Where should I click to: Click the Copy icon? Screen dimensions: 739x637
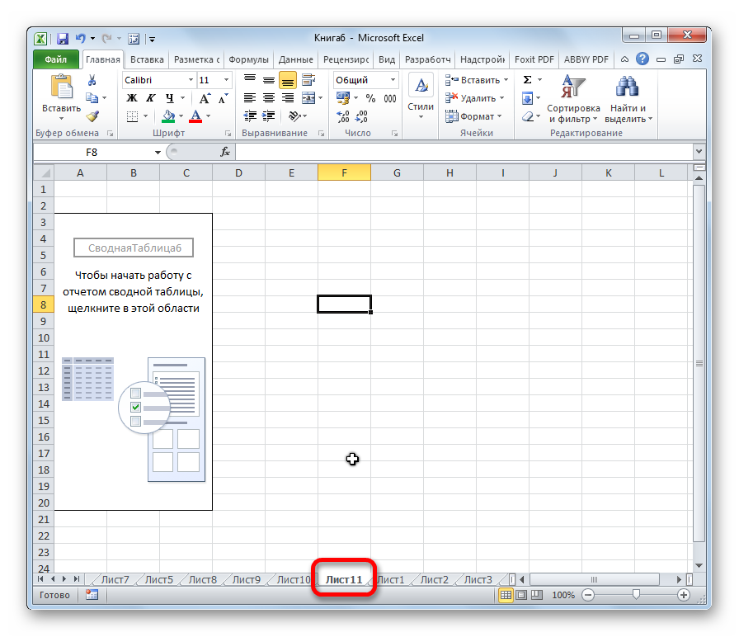(92, 98)
